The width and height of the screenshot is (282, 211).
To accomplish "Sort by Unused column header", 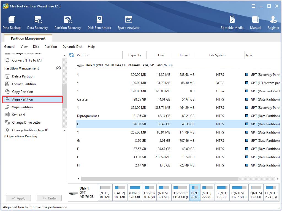I will click(183, 55).
